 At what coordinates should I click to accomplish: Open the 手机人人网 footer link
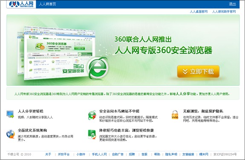click(99, 154)
